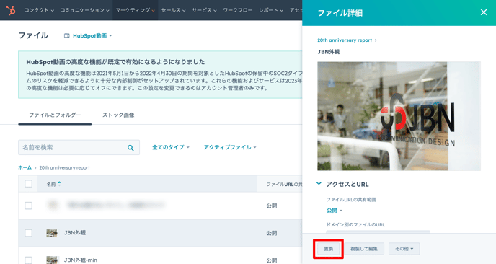Click the 置換 button

pos(328,249)
